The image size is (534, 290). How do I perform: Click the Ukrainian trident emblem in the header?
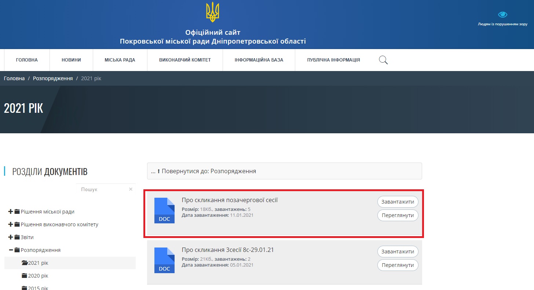tap(213, 12)
